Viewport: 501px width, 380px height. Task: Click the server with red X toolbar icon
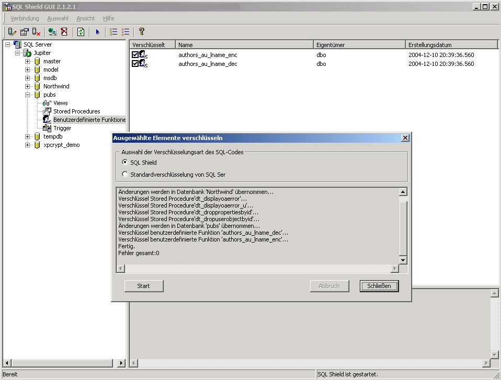click(x=37, y=32)
